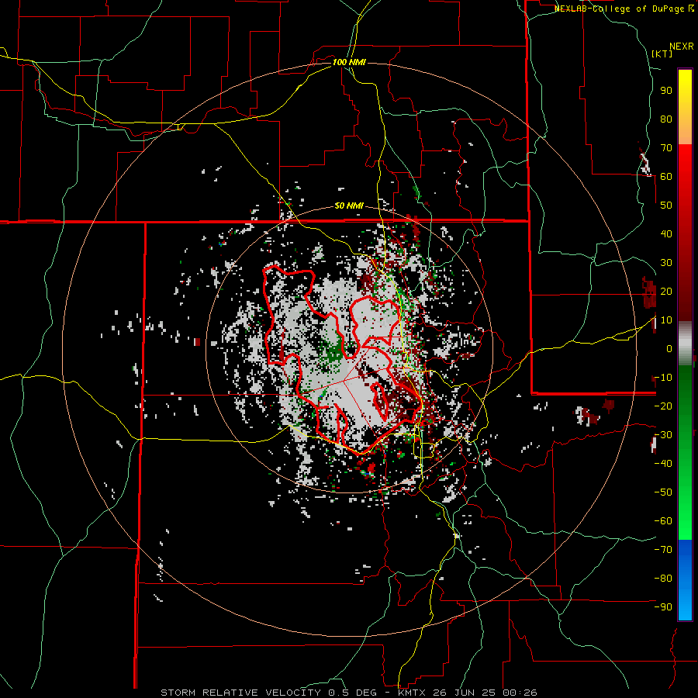Click the NEXR label above the color bar
The image size is (698, 698).
(x=681, y=47)
